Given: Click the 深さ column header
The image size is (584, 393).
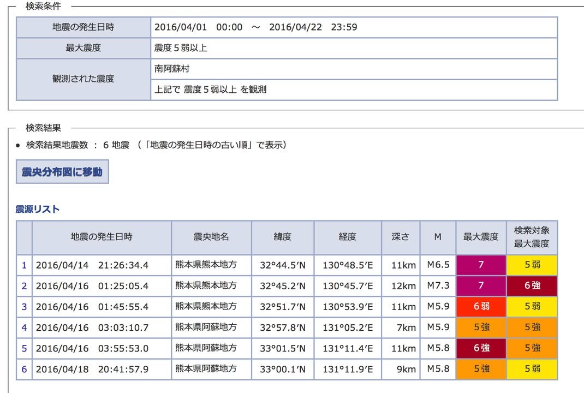Looking at the screenshot, I should (400, 237).
